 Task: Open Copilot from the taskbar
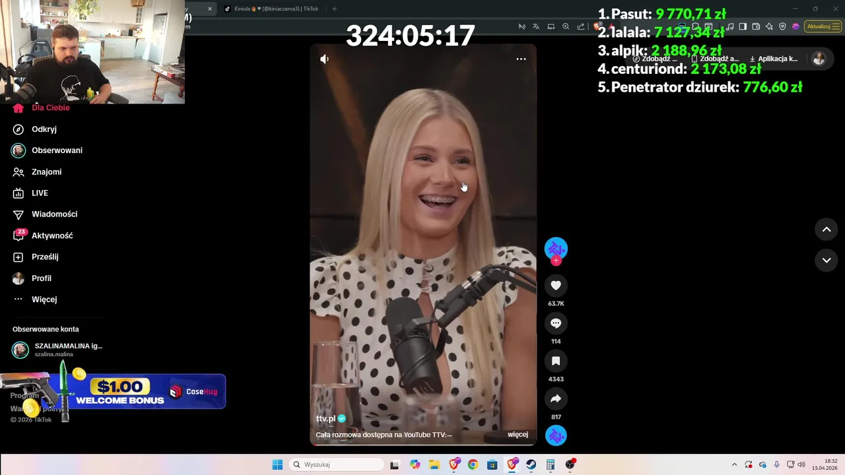415,464
